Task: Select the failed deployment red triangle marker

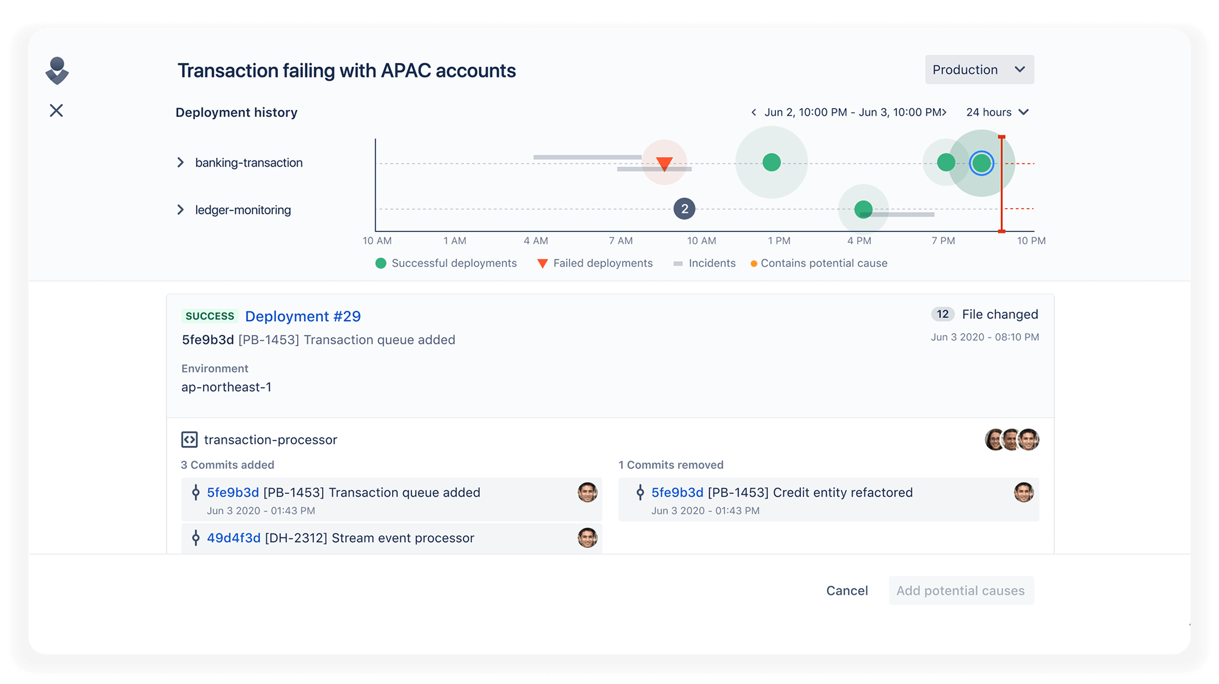Action: 664,163
